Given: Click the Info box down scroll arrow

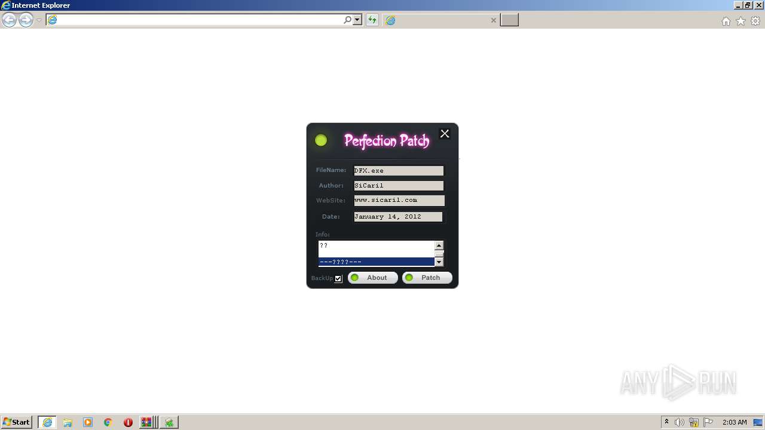Looking at the screenshot, I should 439,262.
